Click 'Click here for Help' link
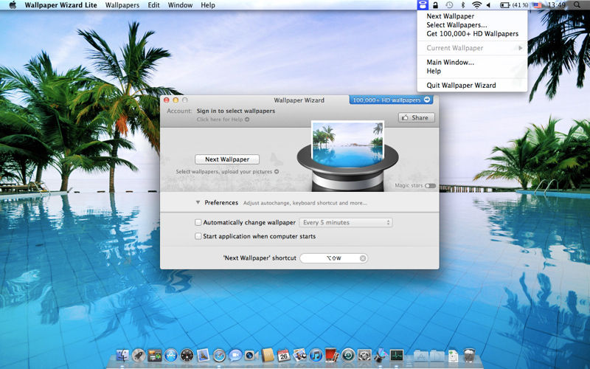 pos(223,120)
